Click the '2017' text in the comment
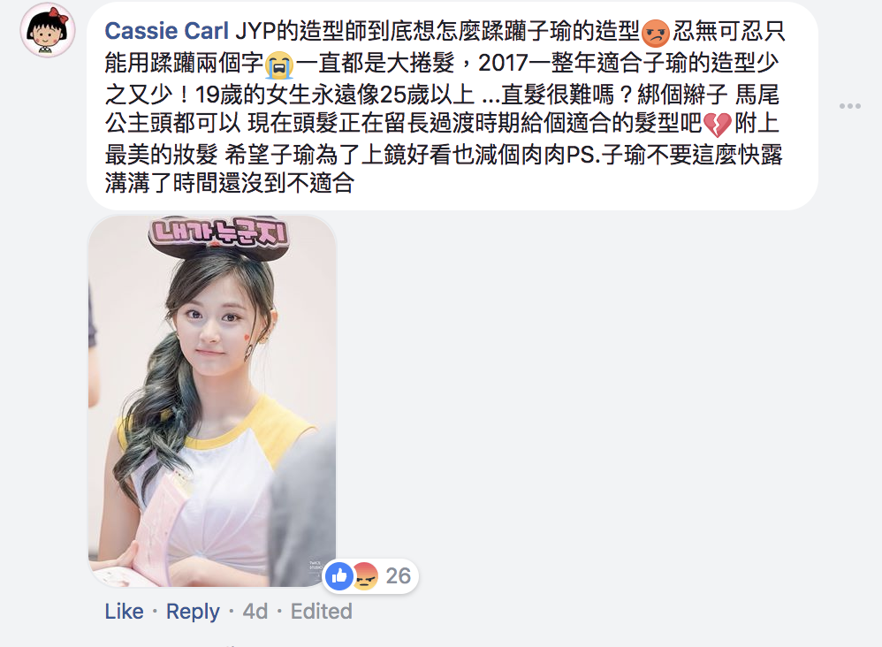The image size is (882, 647). click(503, 63)
